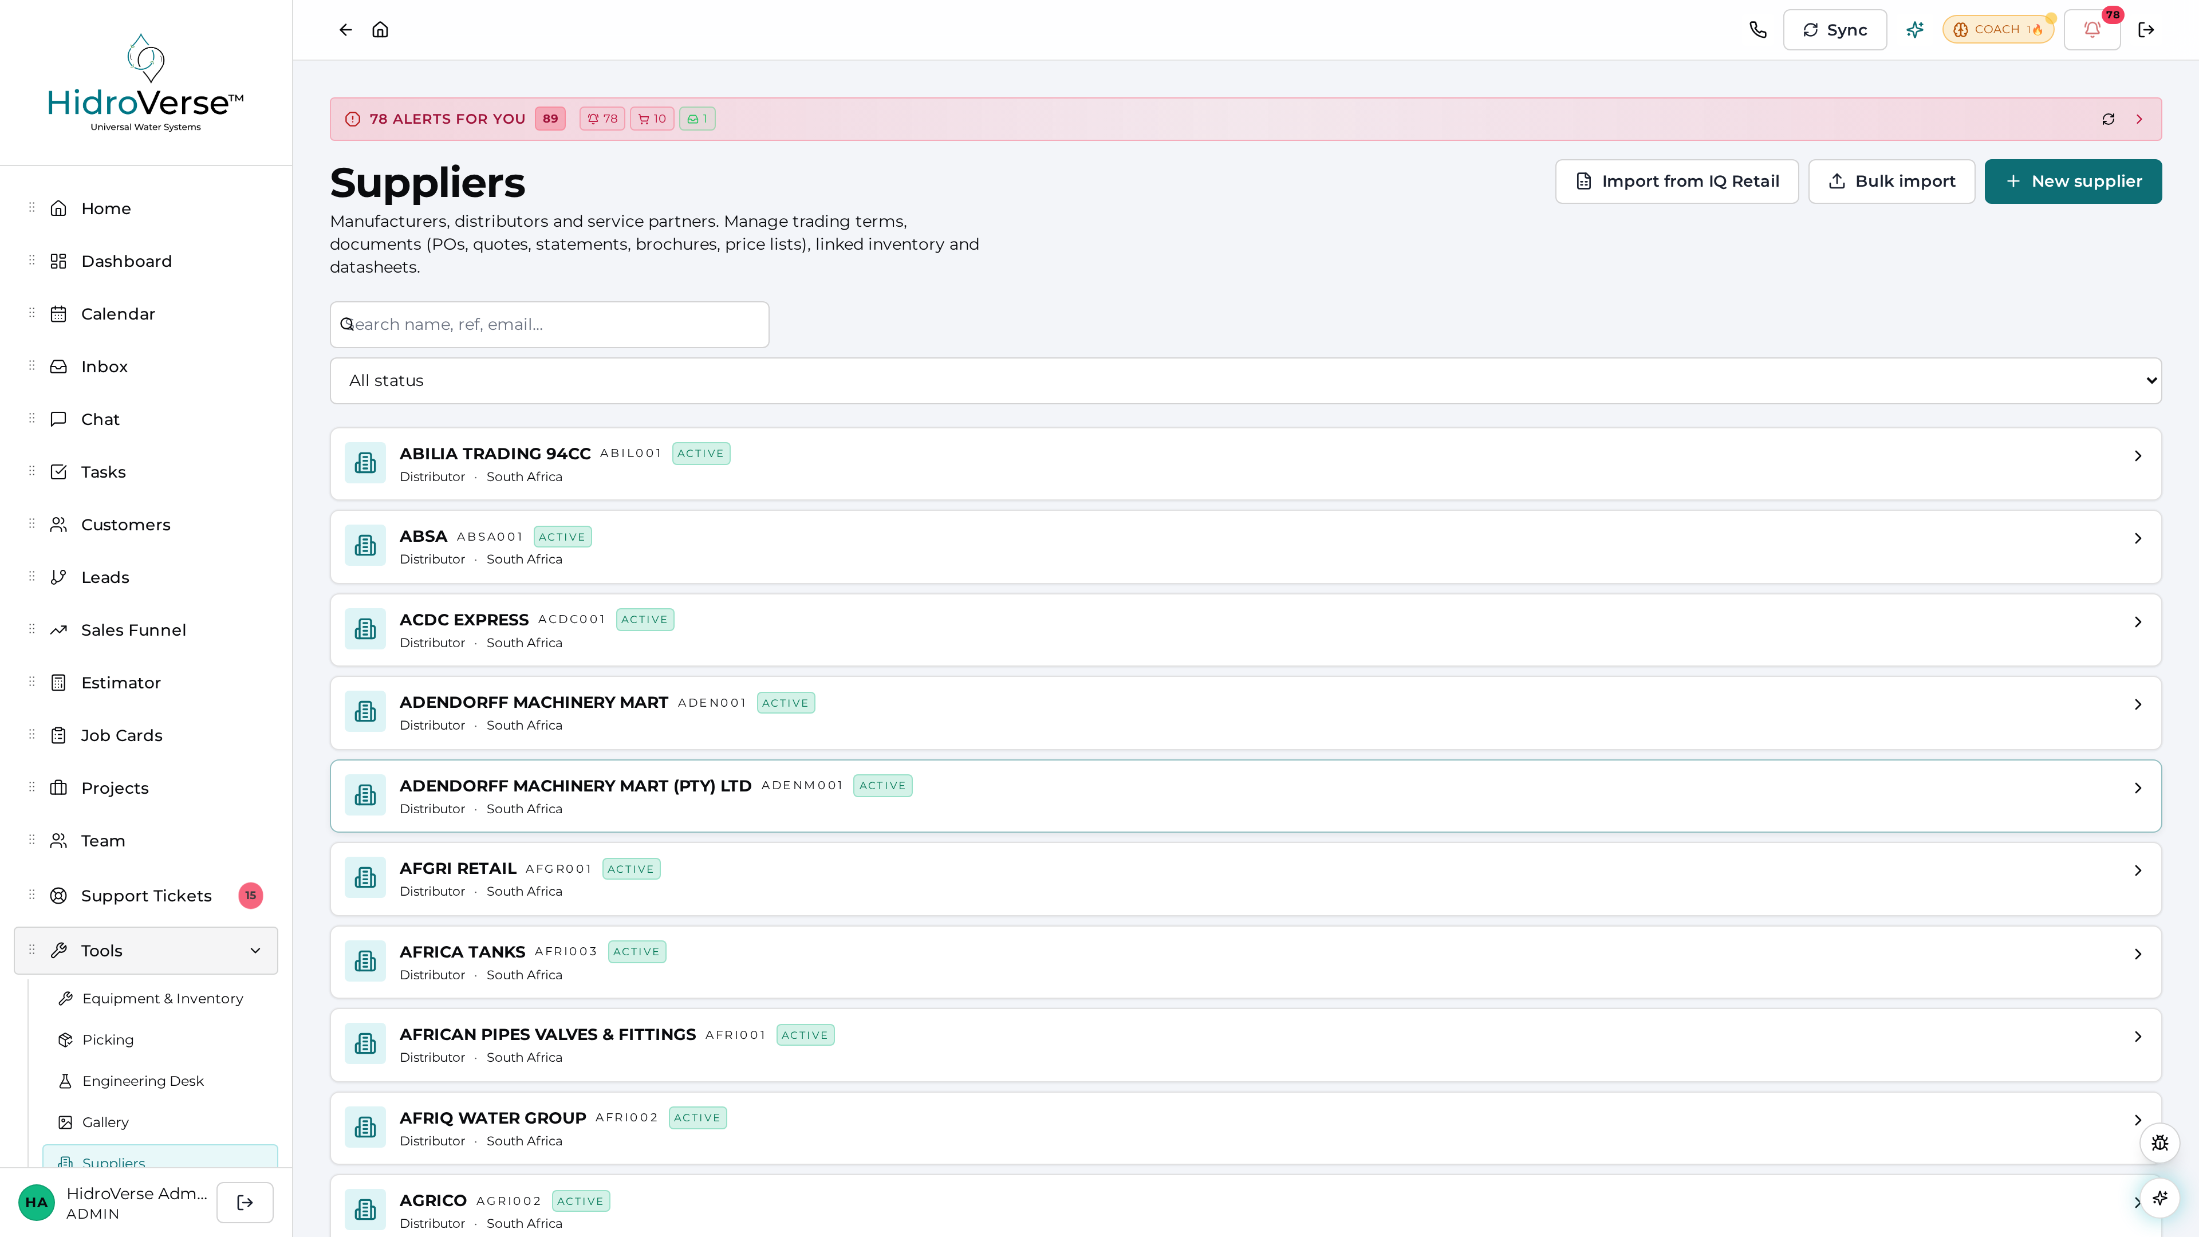
Task: Click the ACTIVE badge on AFRICA TANKS
Action: tap(637, 952)
